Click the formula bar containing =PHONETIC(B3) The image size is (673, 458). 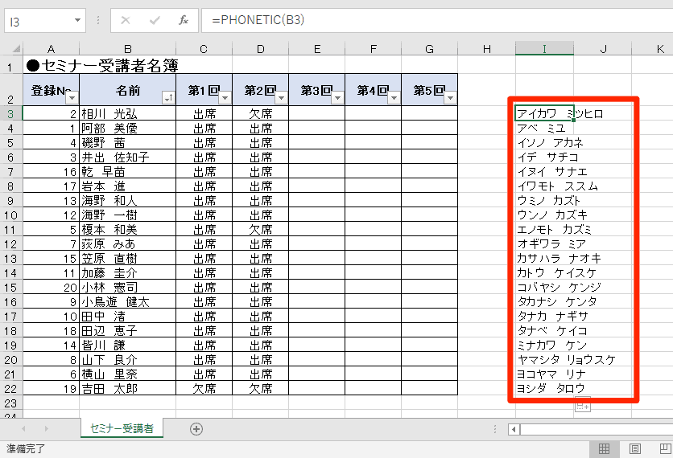point(435,20)
